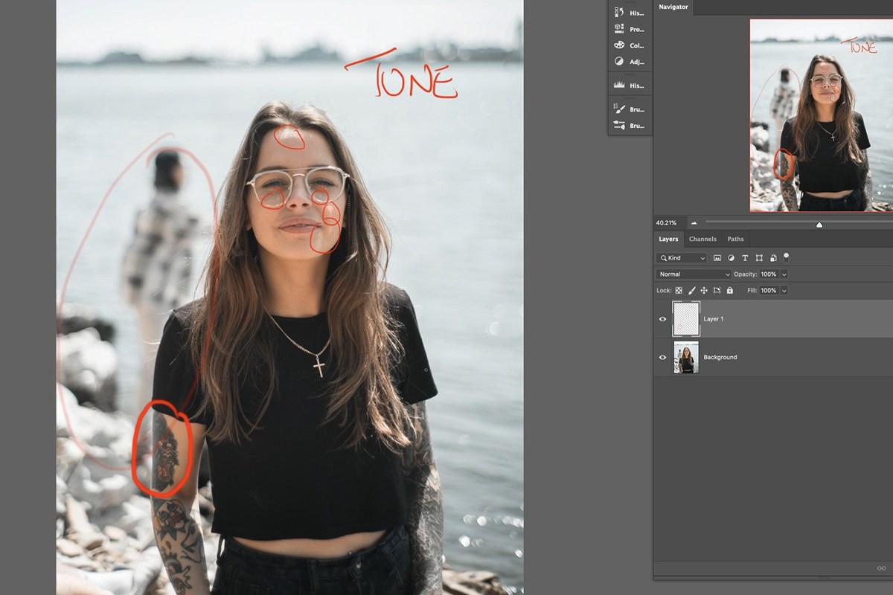The image size is (893, 595).
Task: Lock layer position
Action: tap(704, 291)
